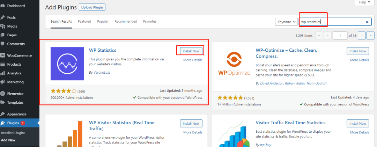This screenshot has height=147, width=377.
Task: Go to the next page of results
Action: pos(362,35)
